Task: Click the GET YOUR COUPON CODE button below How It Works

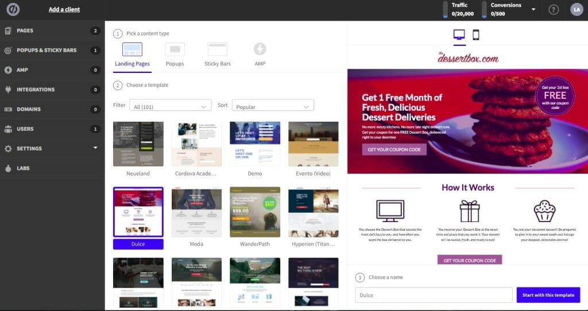Action: 470,260
